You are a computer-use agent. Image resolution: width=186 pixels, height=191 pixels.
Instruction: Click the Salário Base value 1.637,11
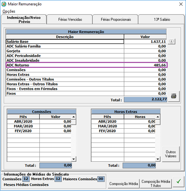[145, 42]
